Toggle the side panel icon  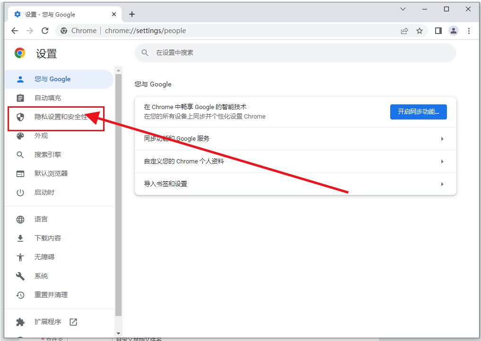437,31
